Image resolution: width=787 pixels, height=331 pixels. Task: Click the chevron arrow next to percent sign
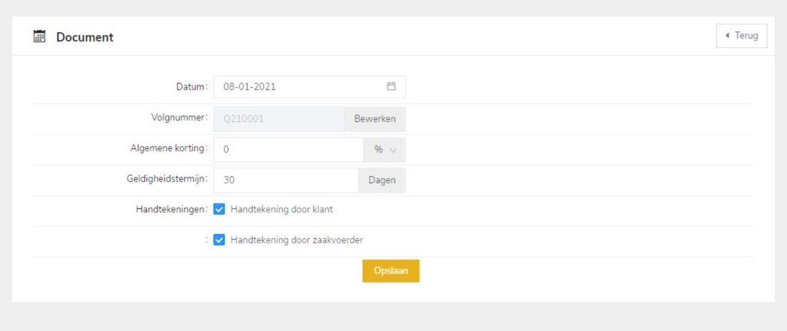point(393,150)
